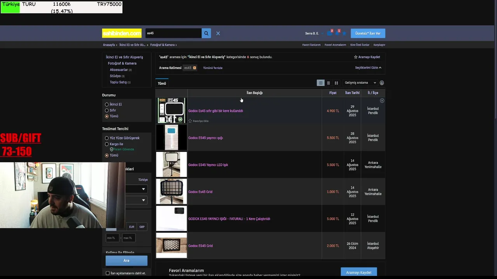Open notifications bell with badge 1
Viewport: 497px width, 279px height.
pos(337,33)
